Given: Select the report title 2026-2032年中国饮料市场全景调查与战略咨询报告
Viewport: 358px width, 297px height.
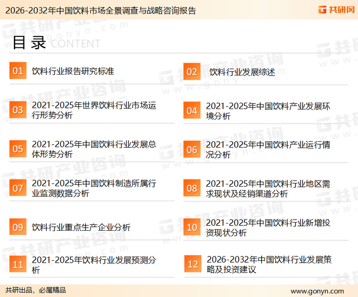Looking at the screenshot, I should [101, 11].
